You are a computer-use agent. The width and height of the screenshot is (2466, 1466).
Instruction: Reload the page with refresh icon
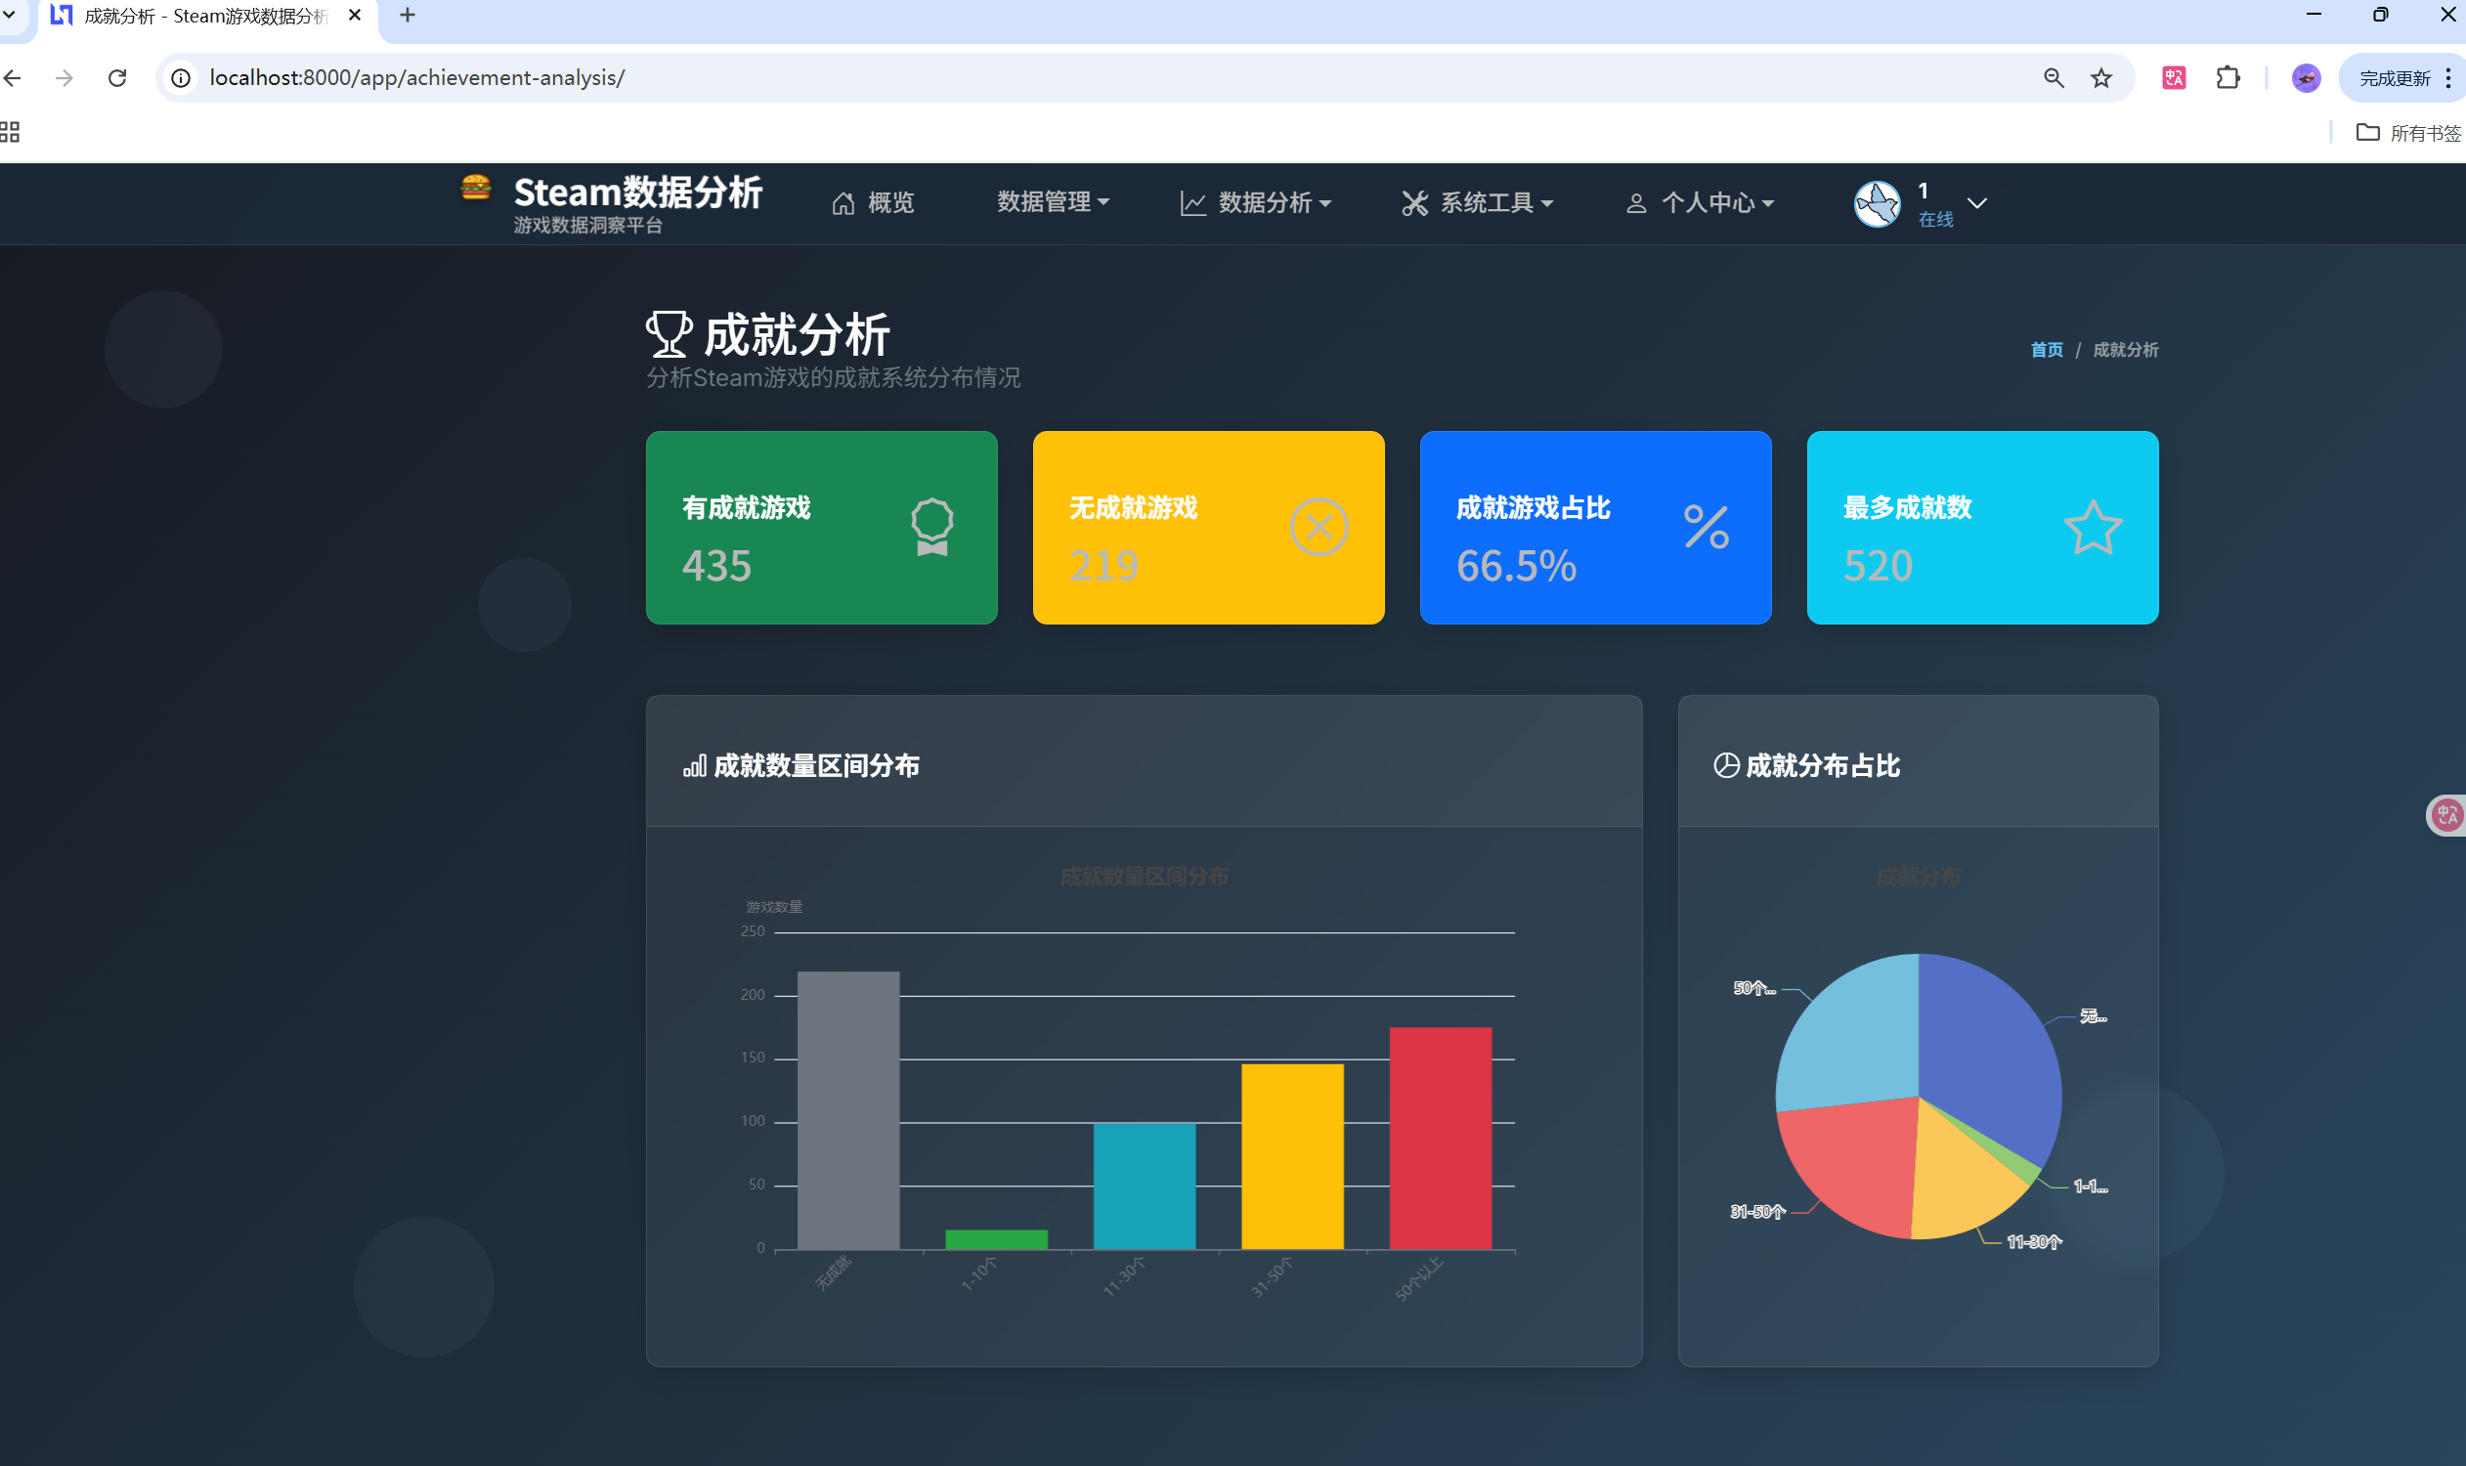click(117, 78)
